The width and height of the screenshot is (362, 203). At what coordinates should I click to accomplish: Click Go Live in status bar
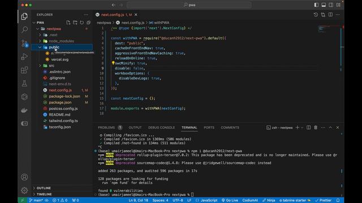(230, 200)
